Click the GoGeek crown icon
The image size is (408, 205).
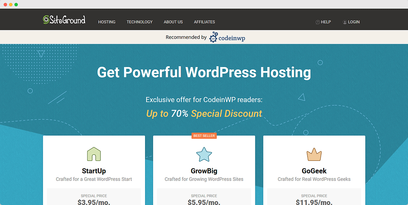(314, 155)
